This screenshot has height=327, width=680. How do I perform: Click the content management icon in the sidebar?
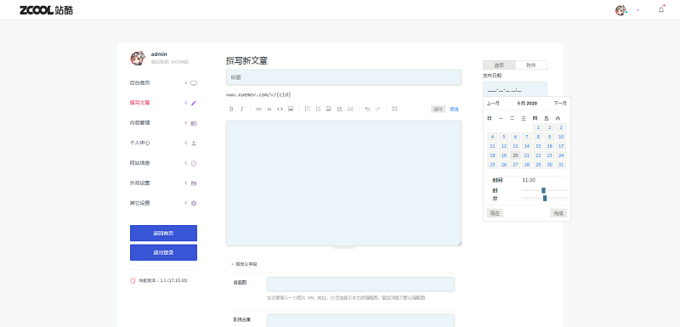coord(194,123)
